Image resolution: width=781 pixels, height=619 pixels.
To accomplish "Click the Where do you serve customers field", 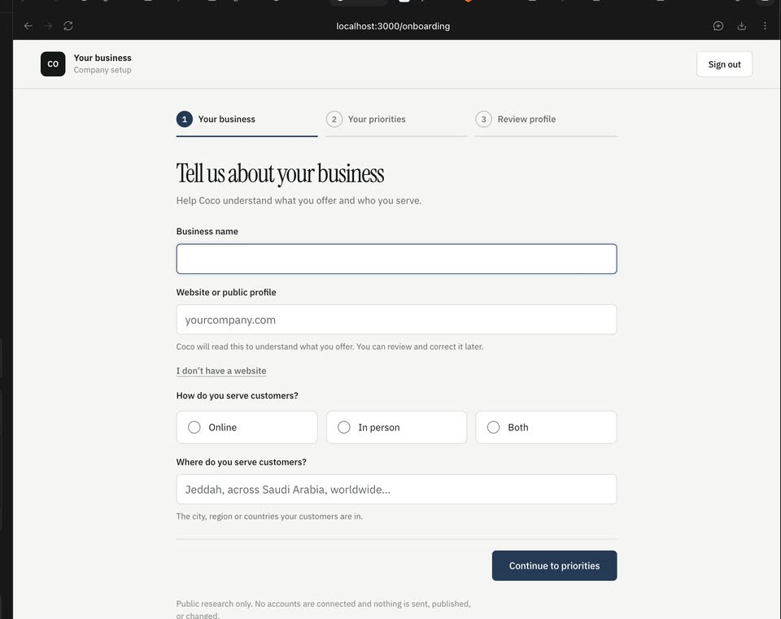I will tap(396, 489).
